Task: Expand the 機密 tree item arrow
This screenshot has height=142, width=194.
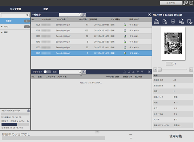Action: click(2, 32)
